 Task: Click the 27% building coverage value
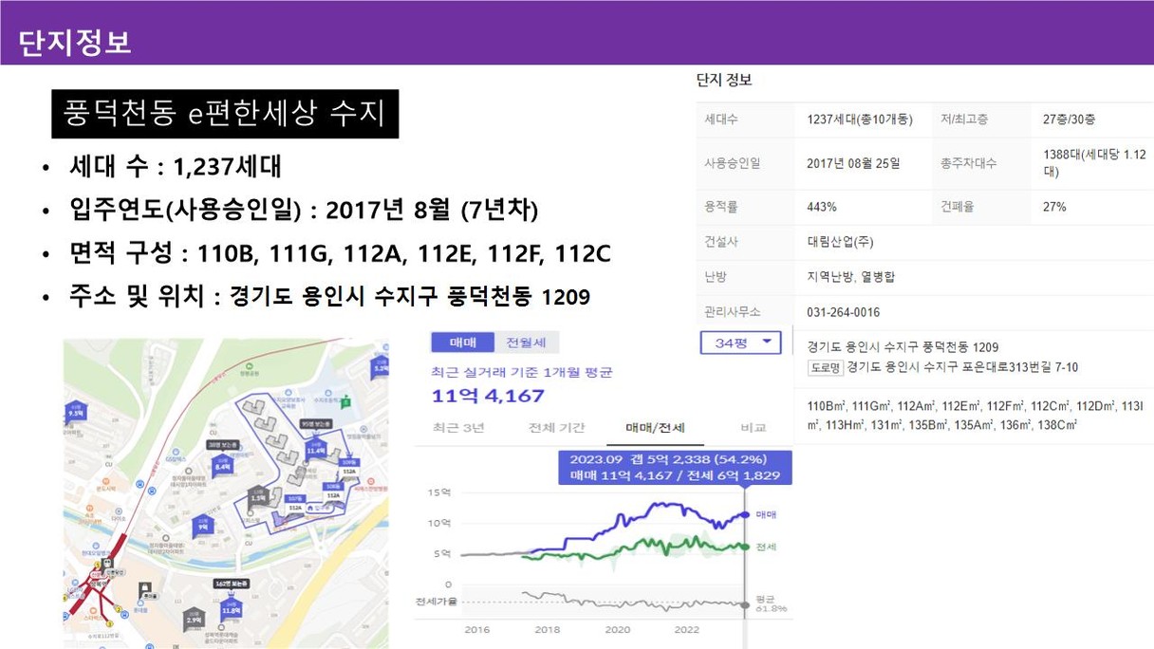[x=1054, y=207]
